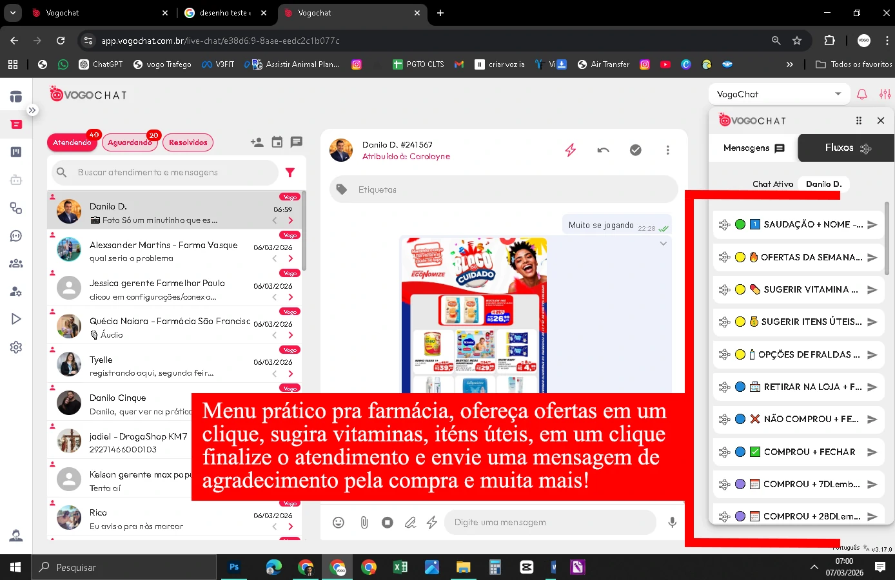The width and height of the screenshot is (895, 580).
Task: Send the OFERTAS DA SEMANA flow
Action: 872,257
